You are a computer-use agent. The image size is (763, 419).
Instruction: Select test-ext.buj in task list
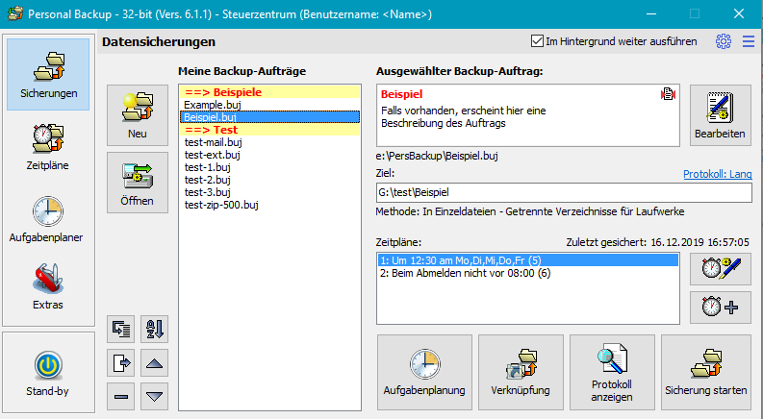[x=270, y=155]
